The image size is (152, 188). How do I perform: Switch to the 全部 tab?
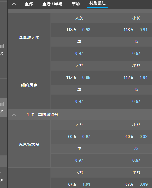click(29, 4)
